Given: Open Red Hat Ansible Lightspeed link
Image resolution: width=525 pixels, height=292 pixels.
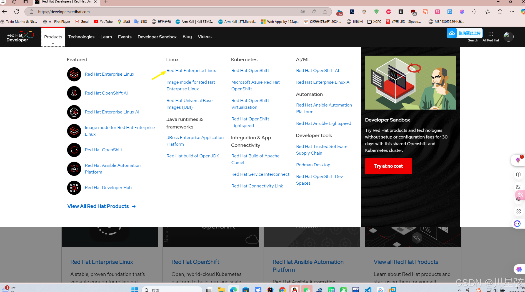Looking at the screenshot, I should tap(324, 123).
